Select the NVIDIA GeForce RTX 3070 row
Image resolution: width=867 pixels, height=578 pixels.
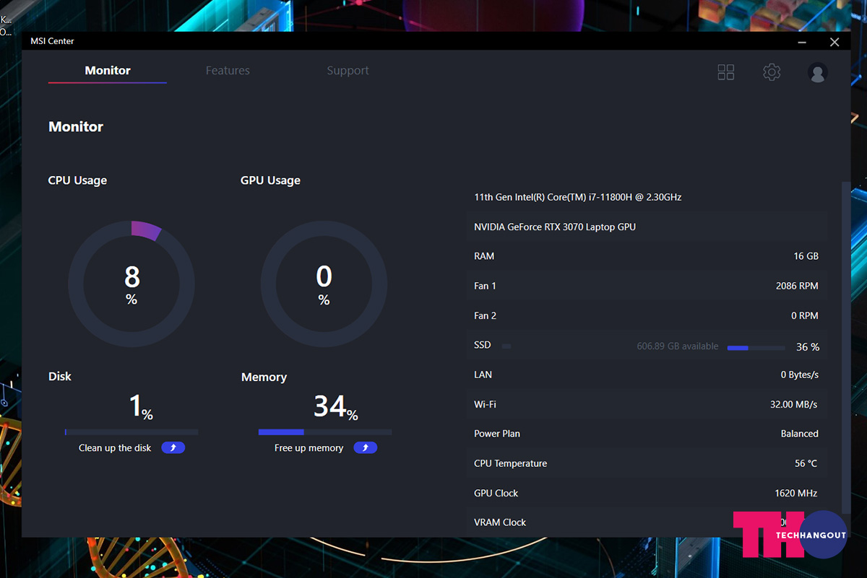tap(647, 227)
